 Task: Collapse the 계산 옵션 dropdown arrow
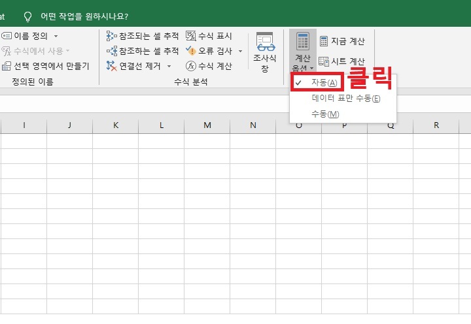click(x=311, y=69)
